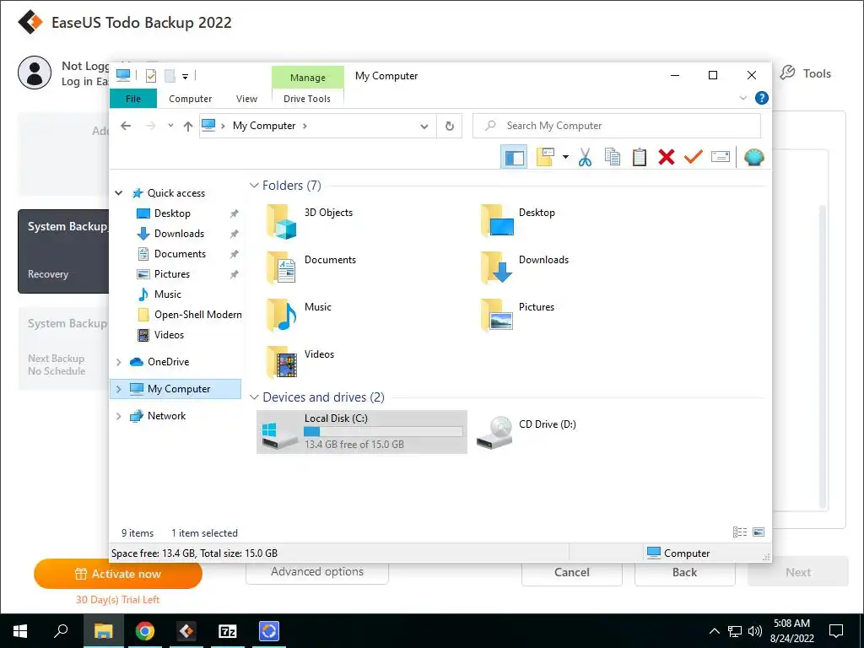Select Desktop in Quick access
The image size is (864, 648).
click(x=172, y=213)
